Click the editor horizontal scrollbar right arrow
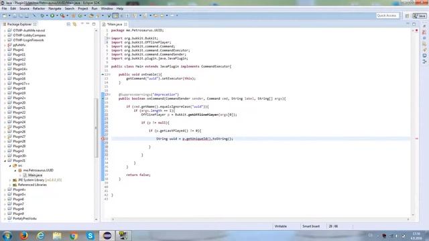The image size is (429, 241). pyautogui.click(x=408, y=219)
